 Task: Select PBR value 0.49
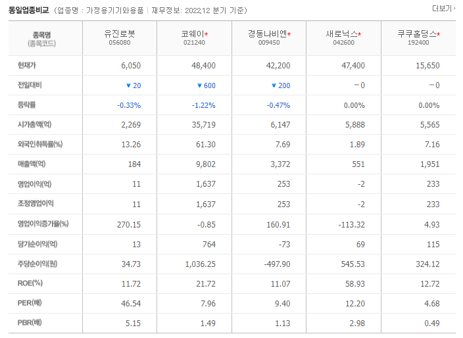coord(432,324)
